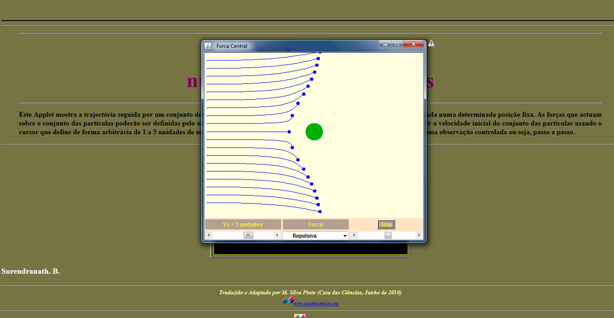
Task: Click the green central particle
Action: click(314, 132)
